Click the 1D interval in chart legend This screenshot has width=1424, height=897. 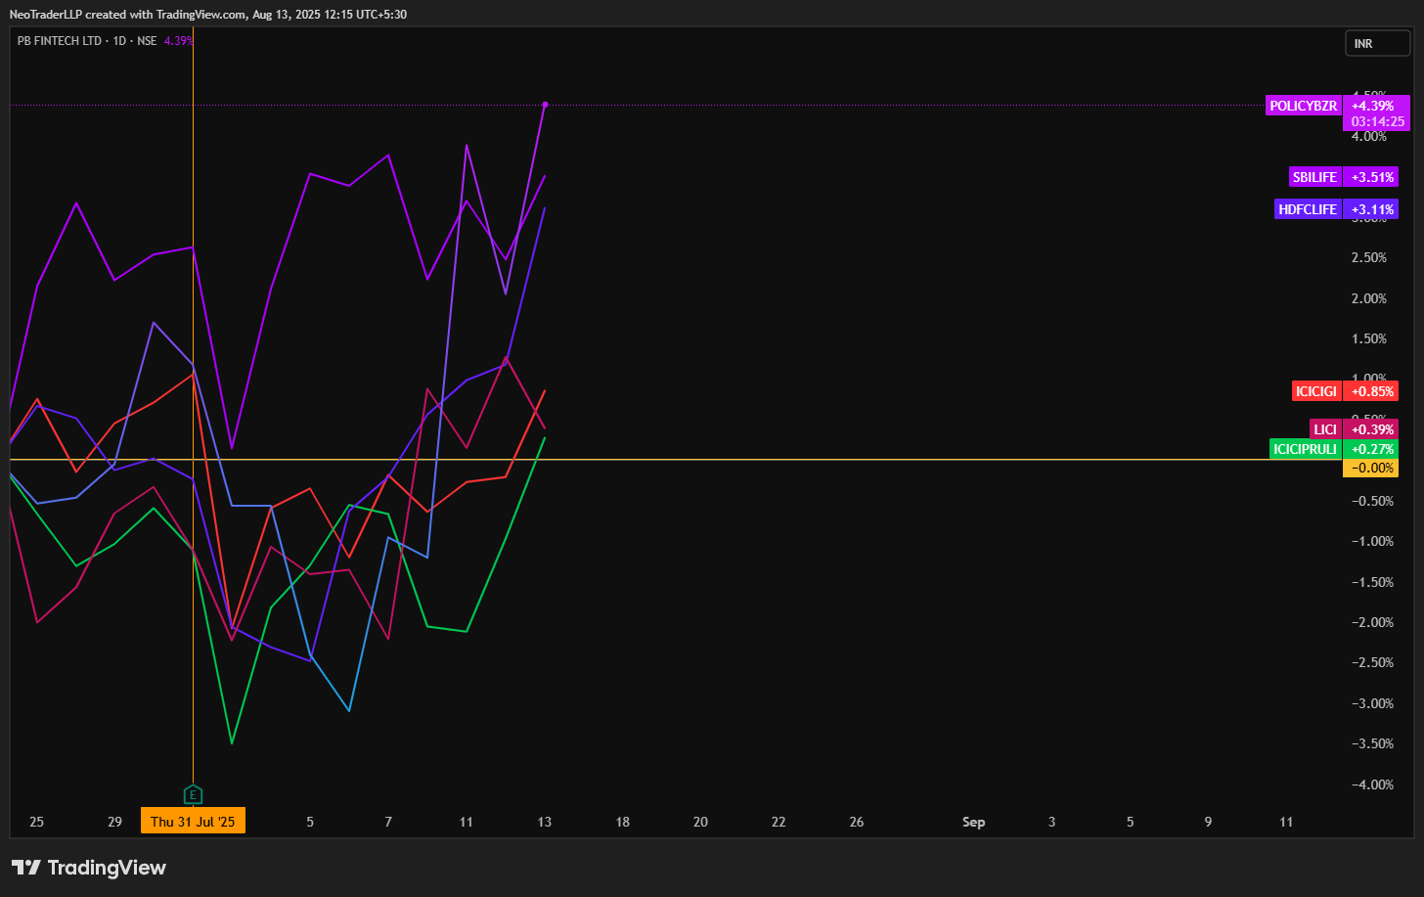pos(120,41)
